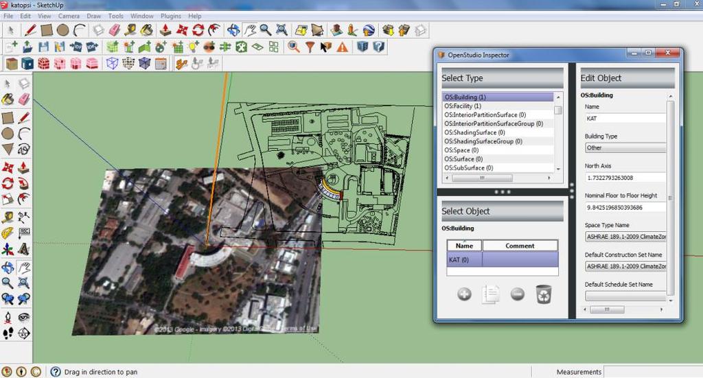Click the Position Camera tool
703x378 pixels.
[8, 318]
